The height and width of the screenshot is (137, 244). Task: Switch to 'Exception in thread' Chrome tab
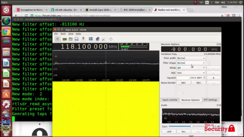coord(32,10)
